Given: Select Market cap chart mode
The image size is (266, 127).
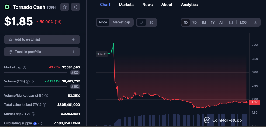Looking at the screenshot, I should coord(122,22).
